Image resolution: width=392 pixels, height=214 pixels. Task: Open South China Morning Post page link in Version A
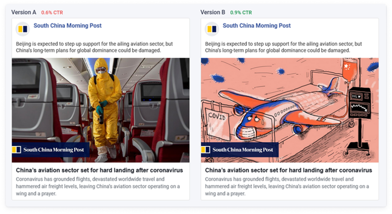point(68,25)
